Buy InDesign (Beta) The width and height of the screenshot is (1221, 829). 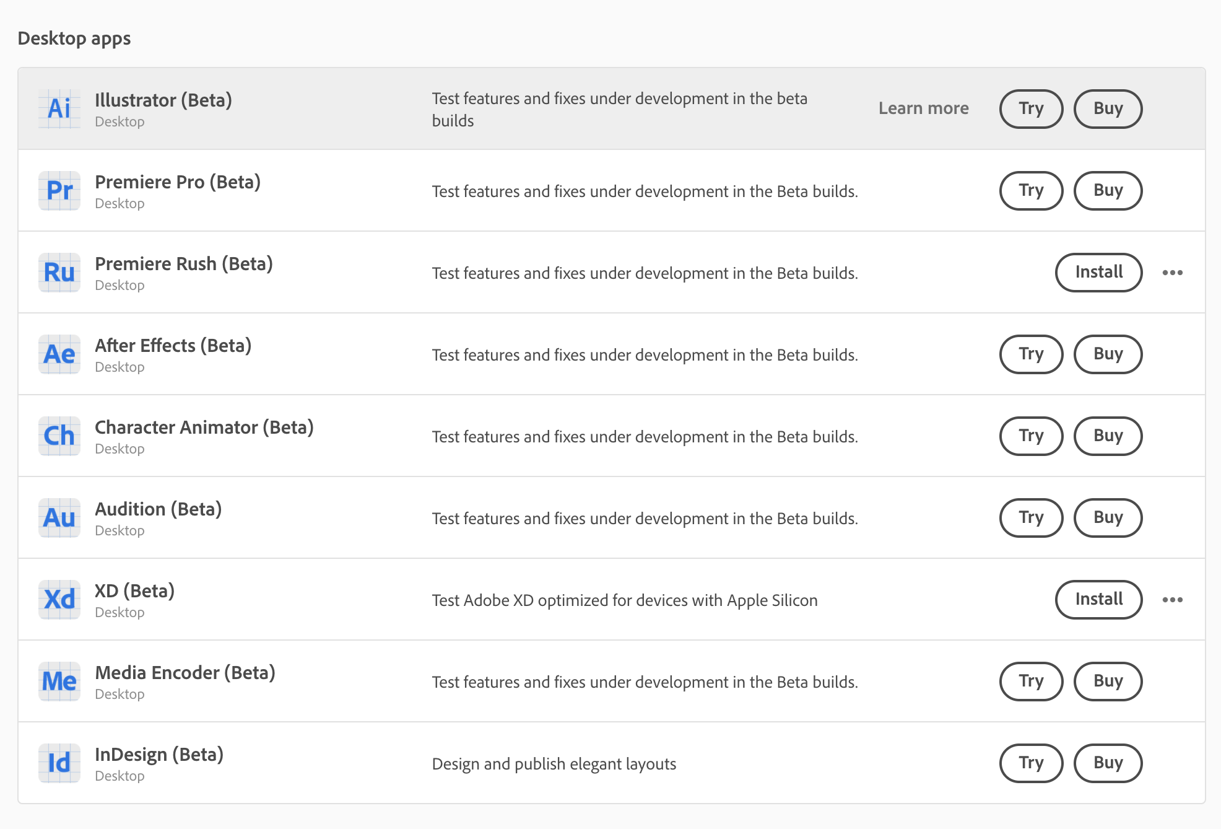(x=1108, y=763)
